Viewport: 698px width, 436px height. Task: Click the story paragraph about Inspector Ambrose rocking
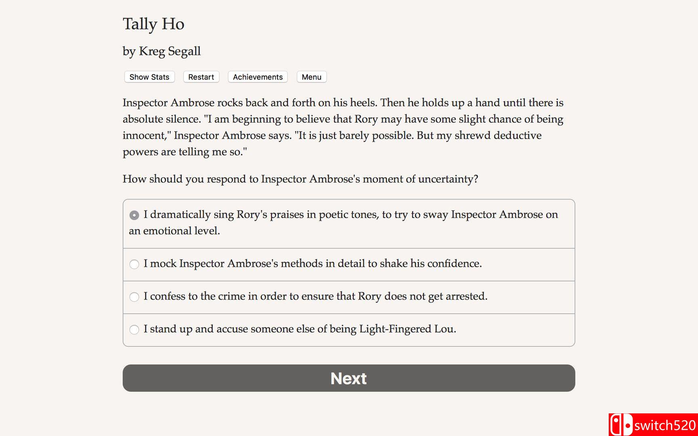point(343,103)
